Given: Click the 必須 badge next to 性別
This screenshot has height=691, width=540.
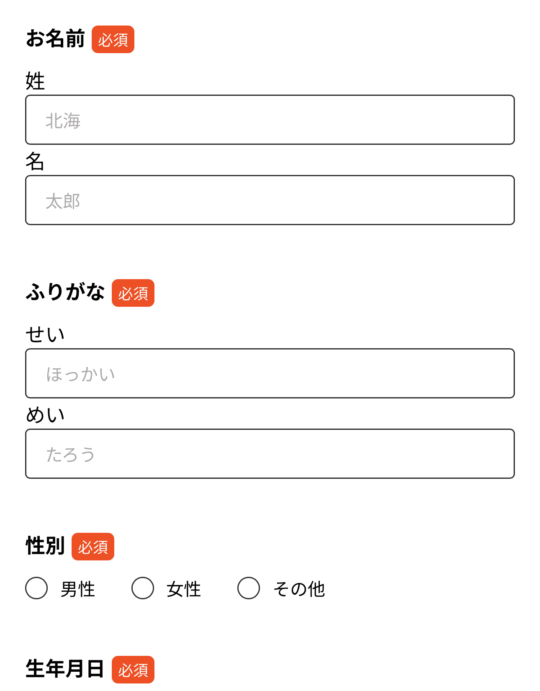Looking at the screenshot, I should 93,547.
